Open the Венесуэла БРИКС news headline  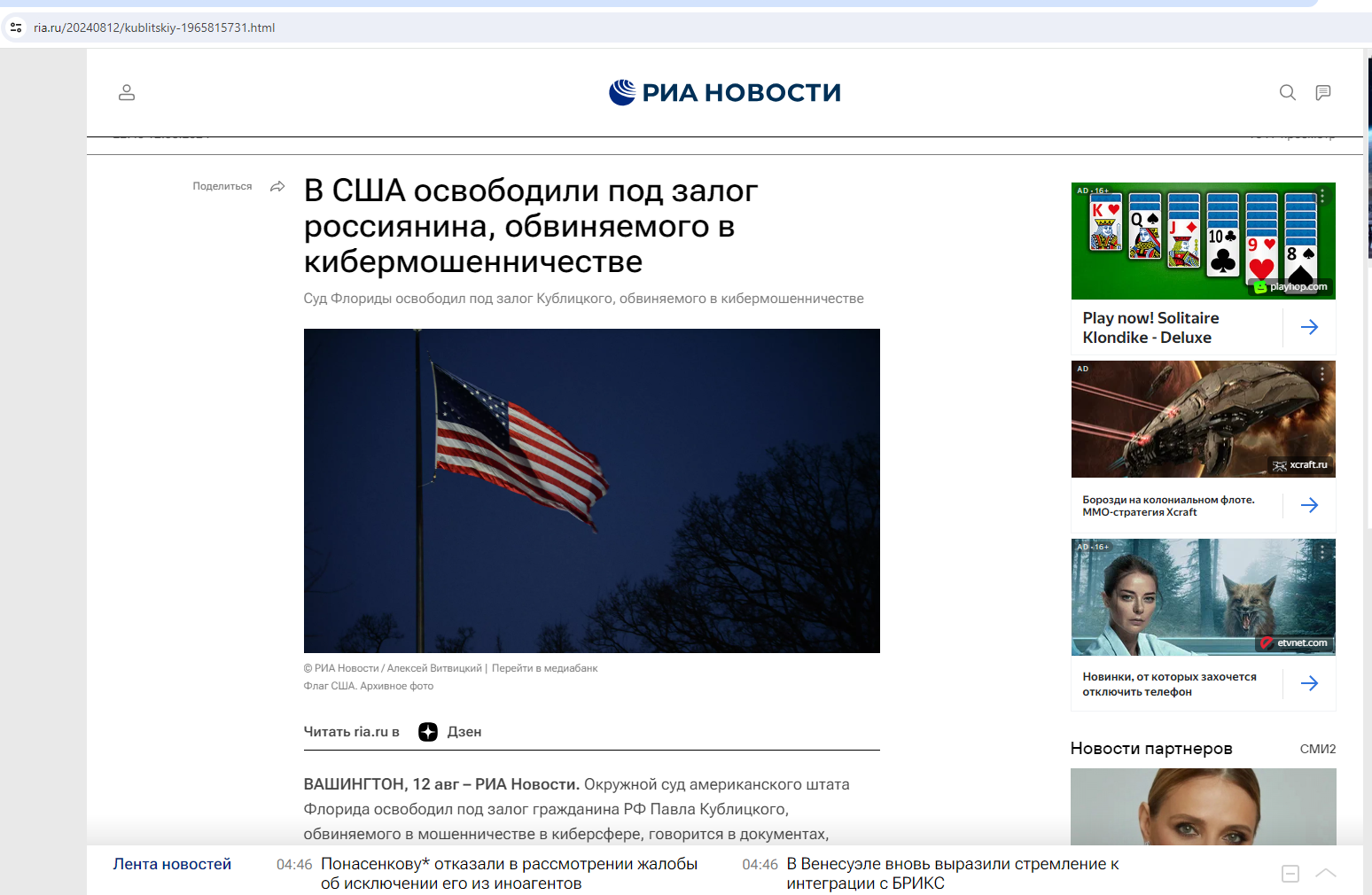point(953,874)
